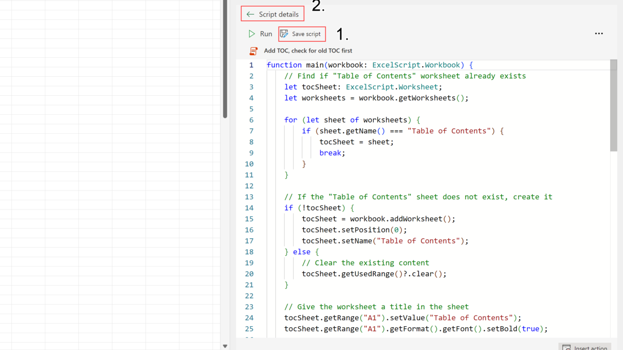
Task: Run the script with the play icon
Action: [252, 34]
